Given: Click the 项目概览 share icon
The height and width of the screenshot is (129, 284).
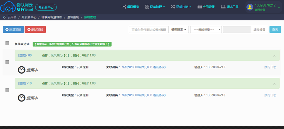Looking at the screenshot, I should point(124,7).
